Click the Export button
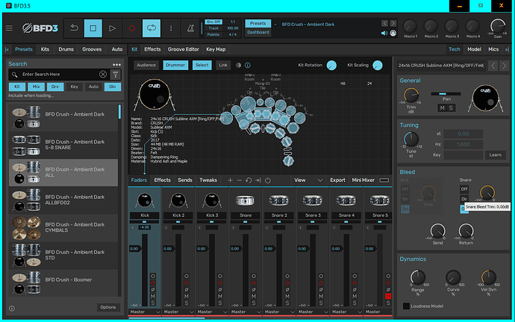 click(x=337, y=180)
